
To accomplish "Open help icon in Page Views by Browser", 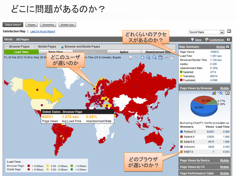I will click(227, 93).
